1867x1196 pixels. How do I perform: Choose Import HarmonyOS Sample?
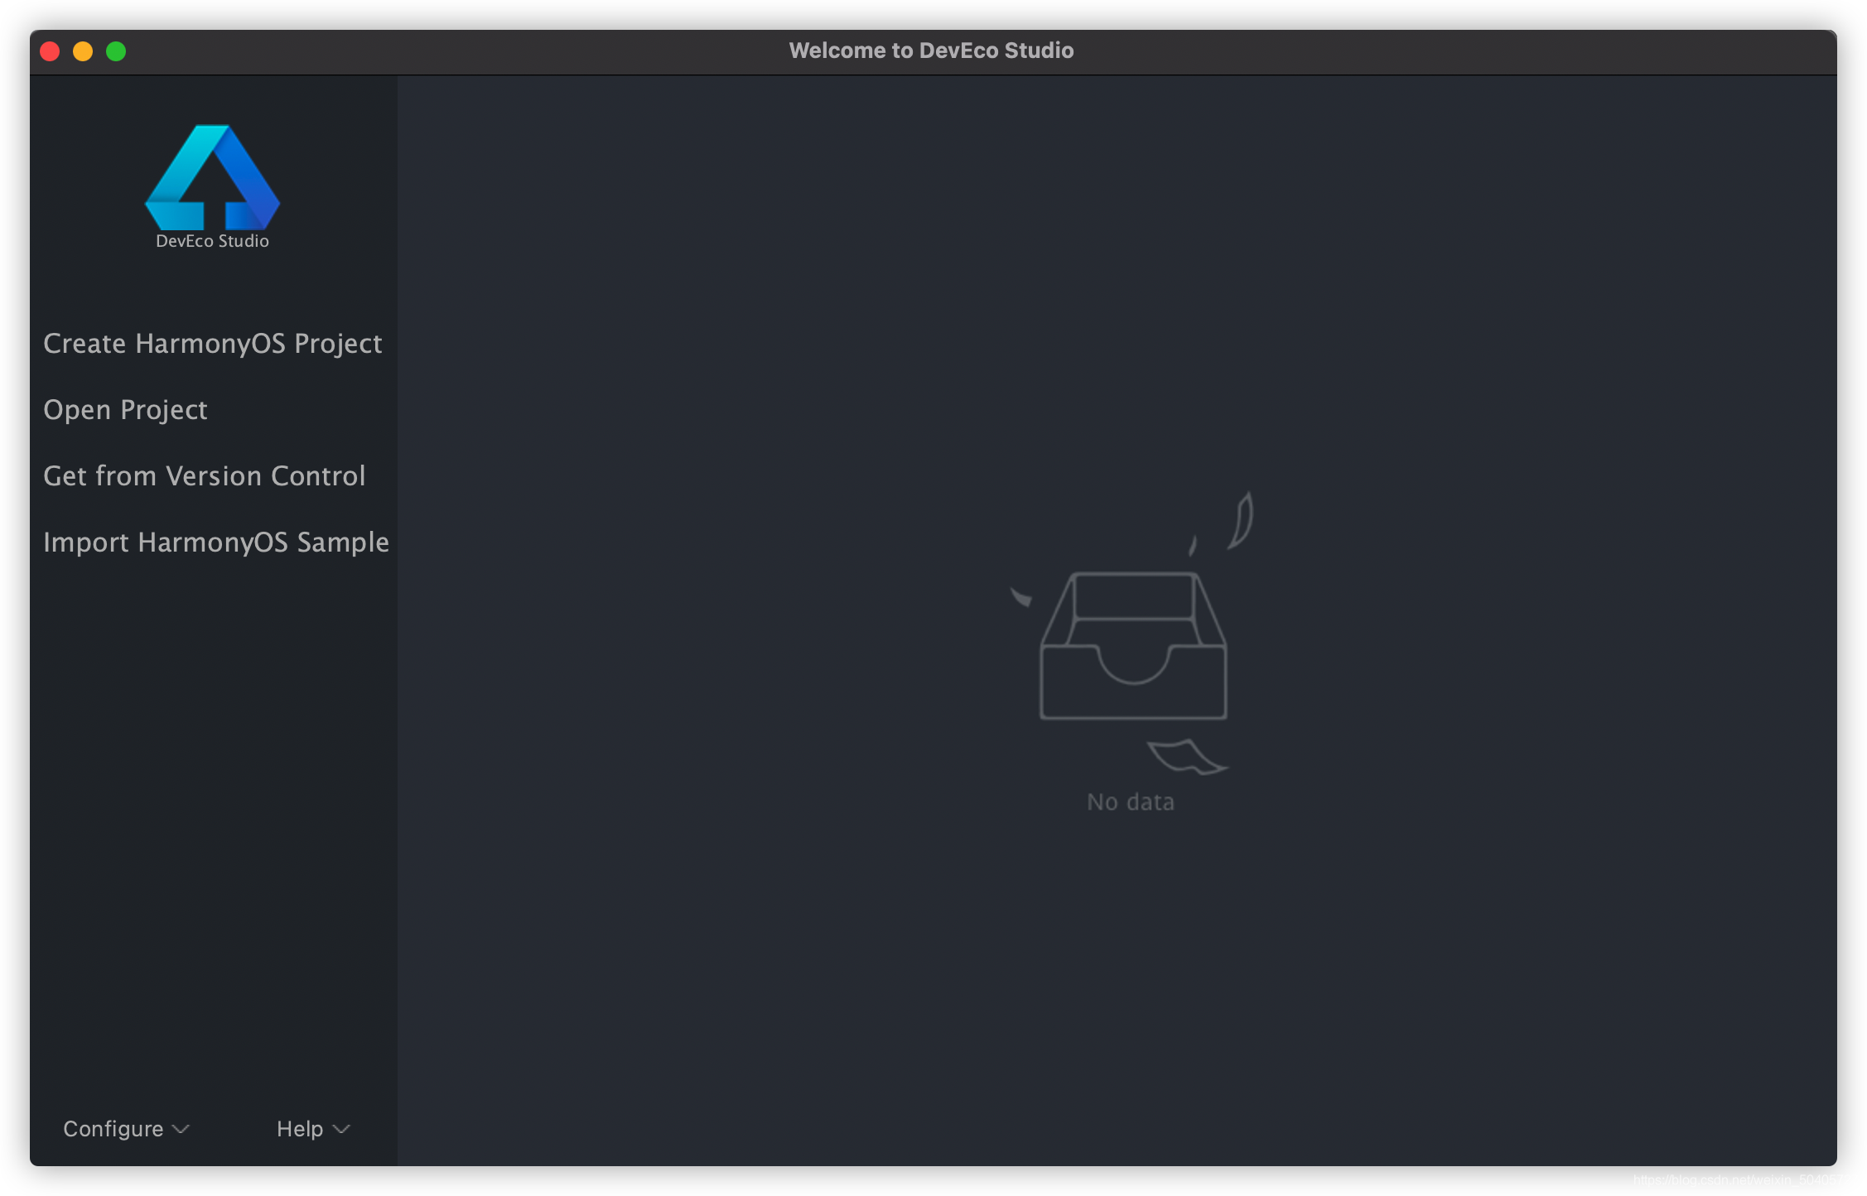[216, 543]
